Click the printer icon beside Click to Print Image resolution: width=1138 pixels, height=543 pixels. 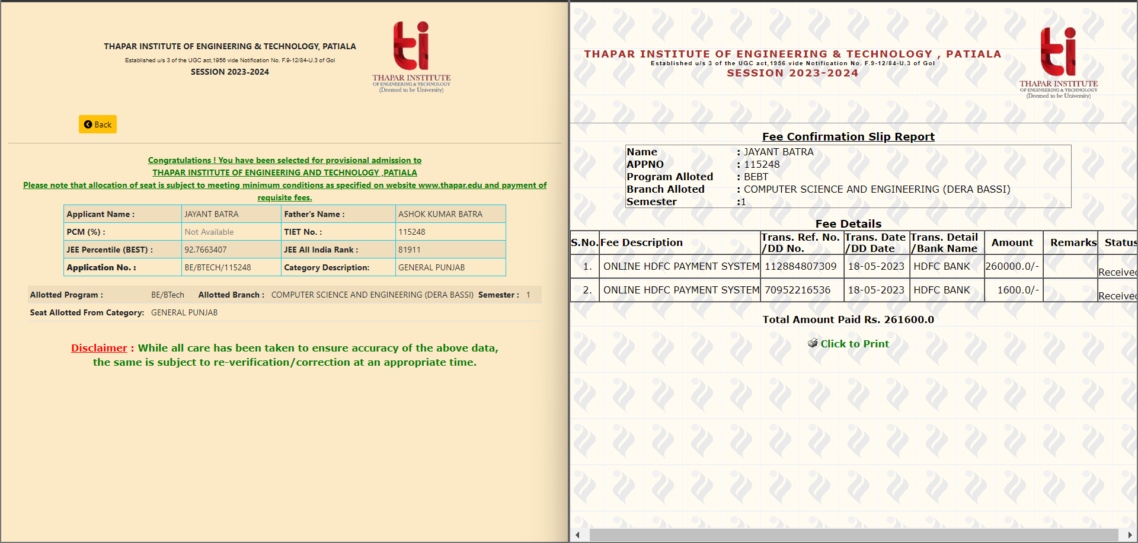point(813,344)
